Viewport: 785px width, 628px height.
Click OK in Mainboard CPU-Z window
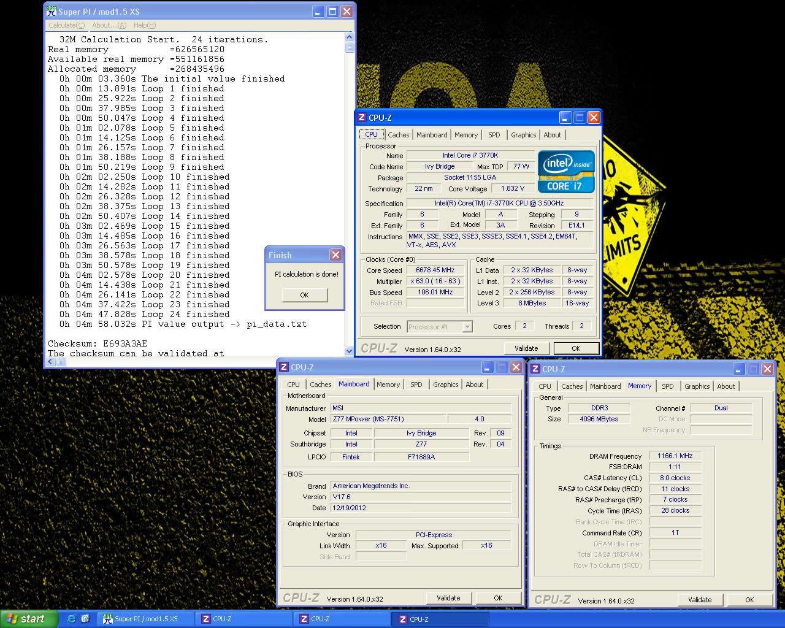click(498, 598)
